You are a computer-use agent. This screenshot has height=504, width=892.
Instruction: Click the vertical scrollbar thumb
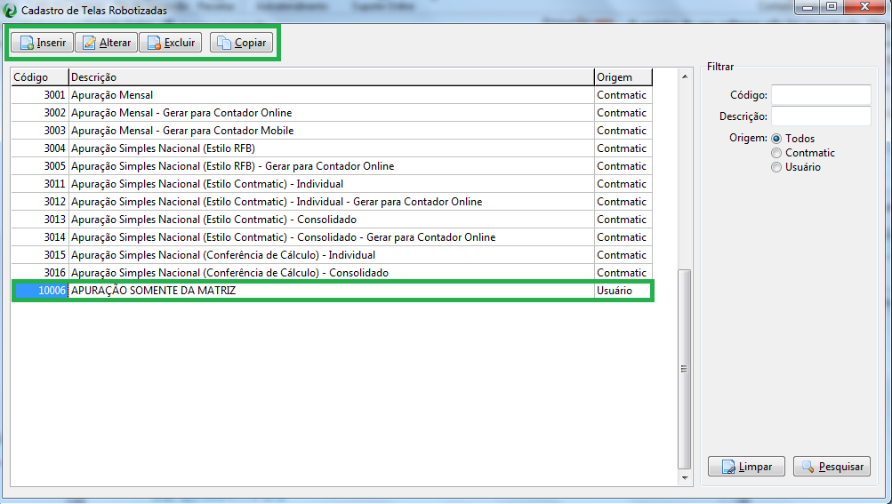pyautogui.click(x=685, y=369)
